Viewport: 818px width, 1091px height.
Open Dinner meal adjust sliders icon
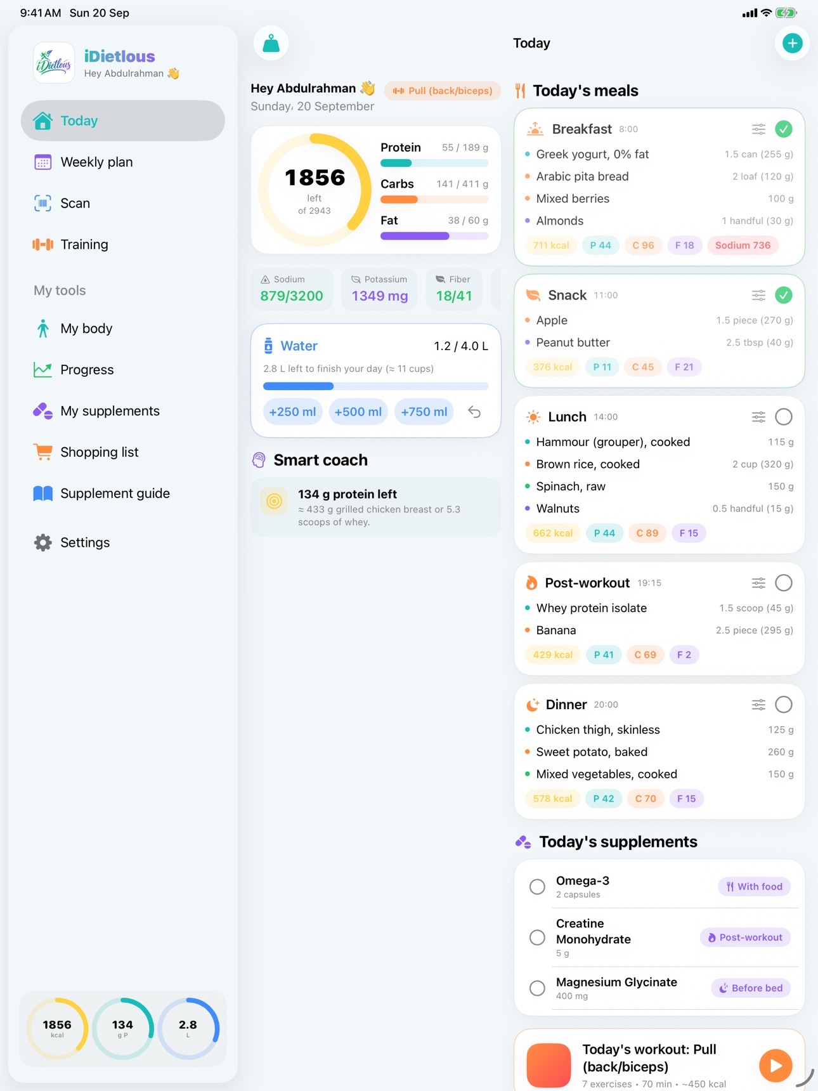[x=758, y=705]
